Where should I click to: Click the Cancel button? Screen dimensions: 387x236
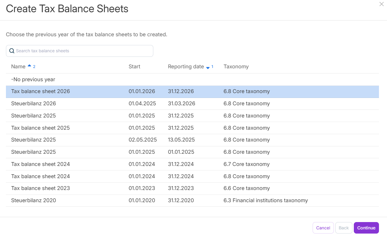[x=323, y=228]
